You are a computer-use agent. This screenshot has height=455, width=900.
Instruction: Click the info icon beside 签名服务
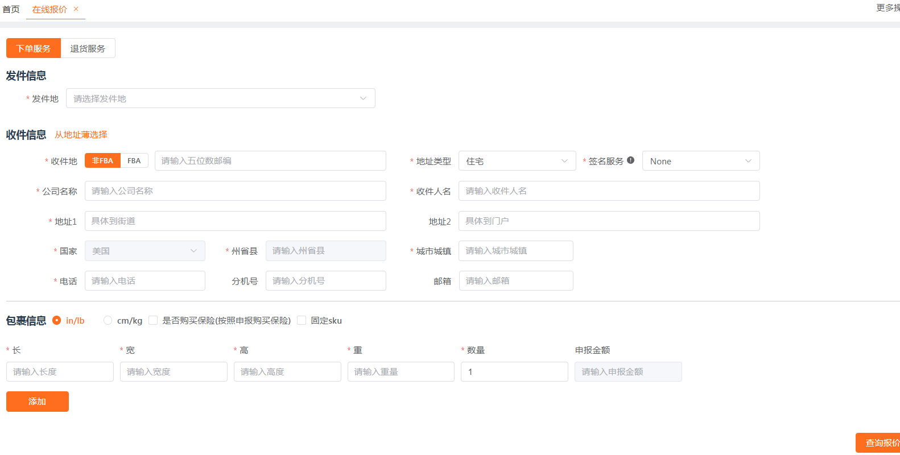[x=630, y=160]
